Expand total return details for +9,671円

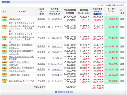pyautogui.click(x=106, y=27)
